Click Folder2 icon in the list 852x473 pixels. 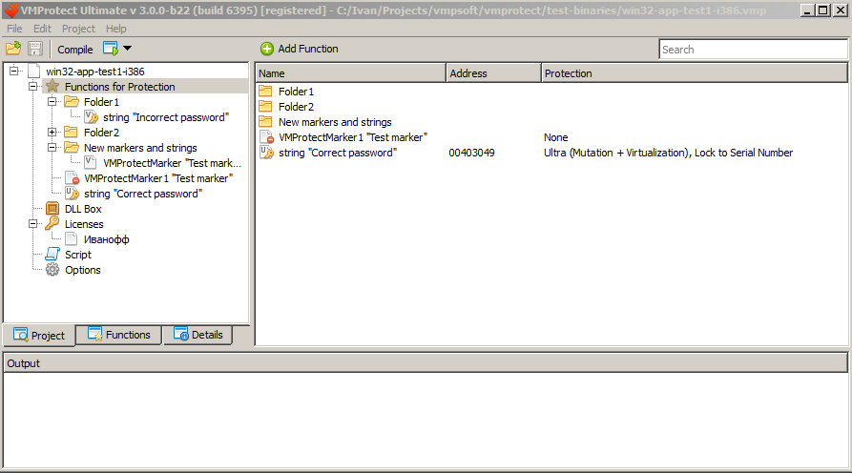pyautogui.click(x=265, y=107)
